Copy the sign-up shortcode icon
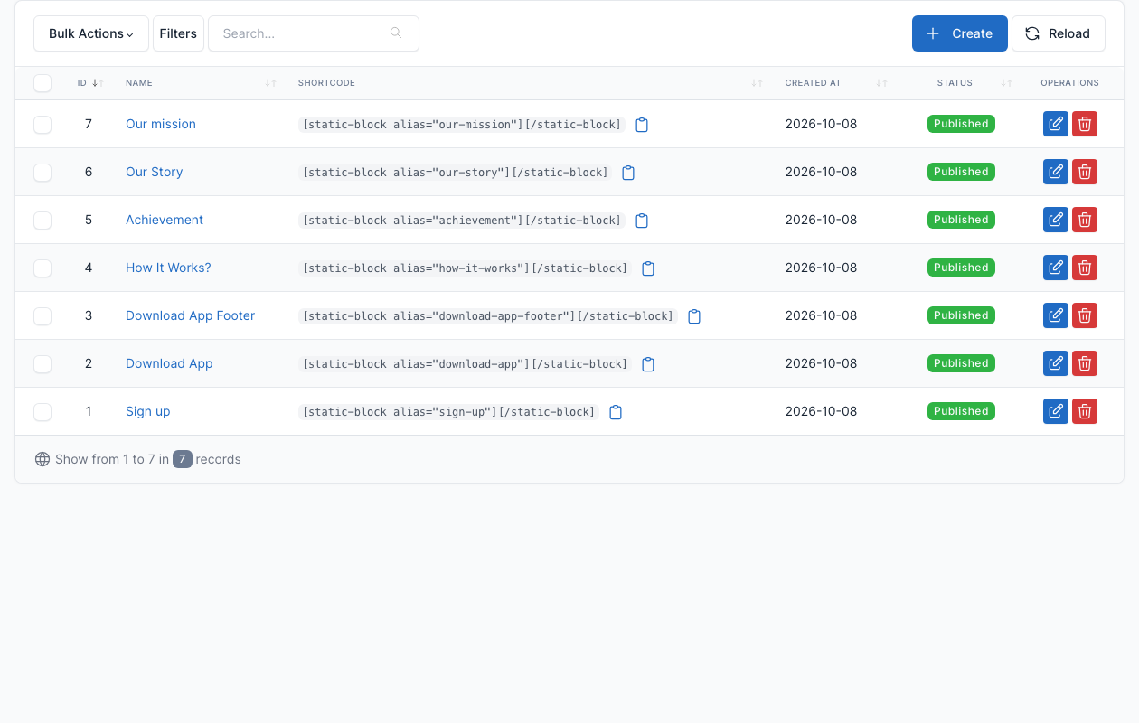The width and height of the screenshot is (1139, 723). tap(616, 412)
